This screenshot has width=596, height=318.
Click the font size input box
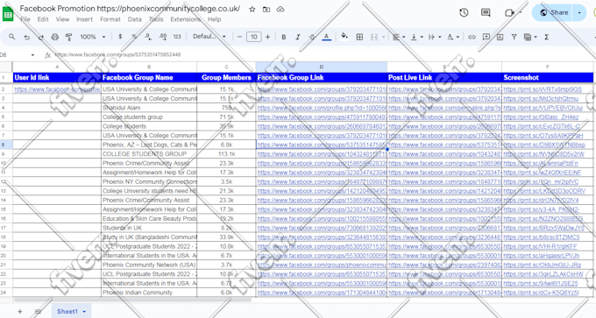tap(253, 37)
